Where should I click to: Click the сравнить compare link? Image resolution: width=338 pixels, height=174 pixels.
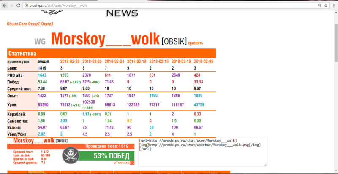[x=195, y=43]
